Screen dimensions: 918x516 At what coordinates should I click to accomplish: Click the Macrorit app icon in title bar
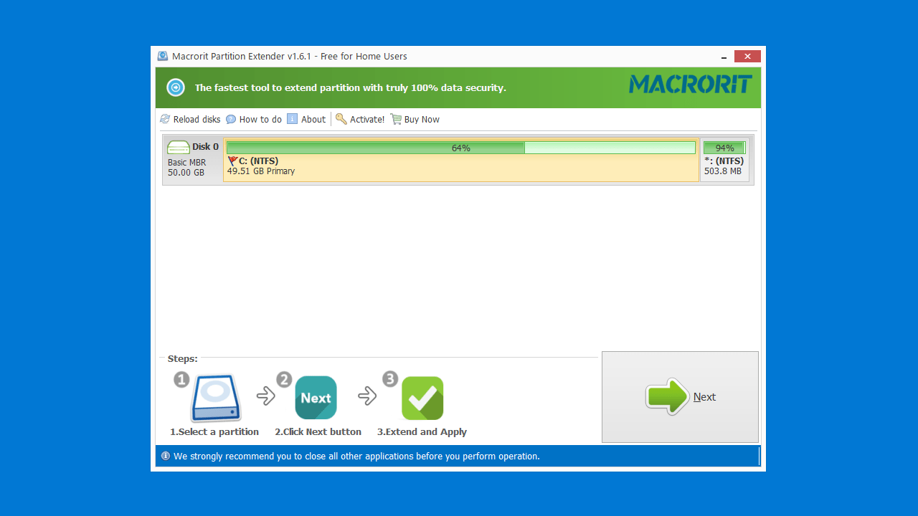[163, 56]
